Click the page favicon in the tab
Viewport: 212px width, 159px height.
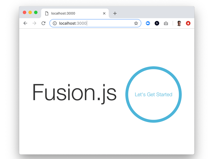(47, 13)
